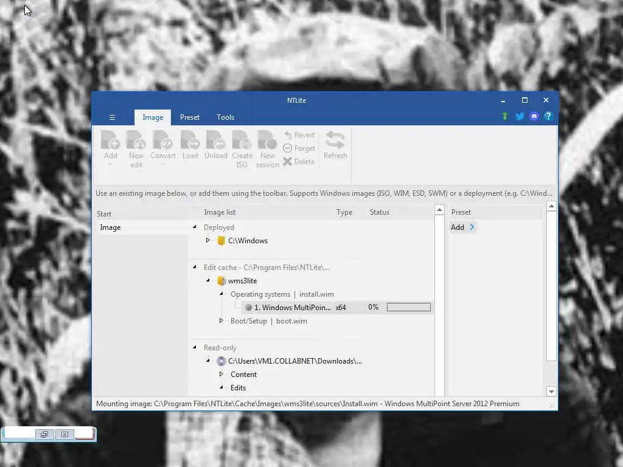Click the chevron next to preset Add
Viewport: 623px width, 467px height.
(x=472, y=227)
